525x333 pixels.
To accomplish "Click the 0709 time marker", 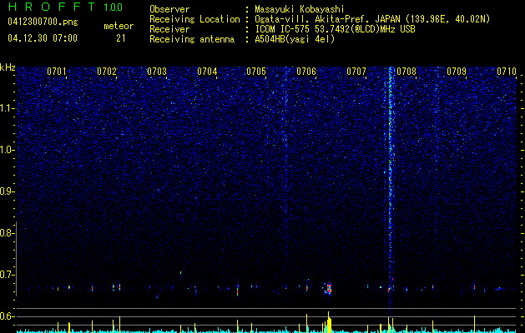I will pos(457,72).
